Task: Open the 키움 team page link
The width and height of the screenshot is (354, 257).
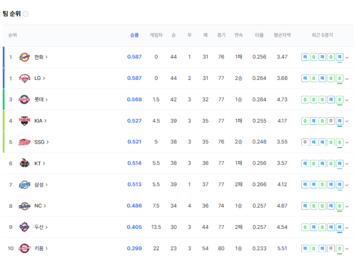Action: (x=41, y=248)
